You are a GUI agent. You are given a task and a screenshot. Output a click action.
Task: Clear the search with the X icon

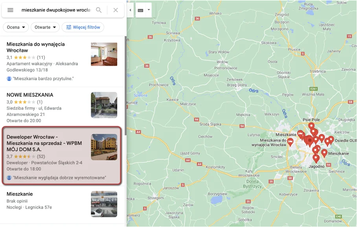coord(116,10)
